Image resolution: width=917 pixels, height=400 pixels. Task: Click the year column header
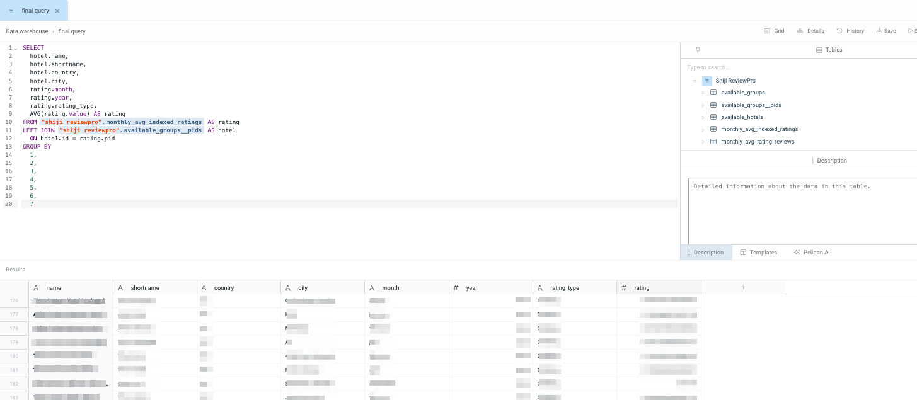(x=491, y=288)
